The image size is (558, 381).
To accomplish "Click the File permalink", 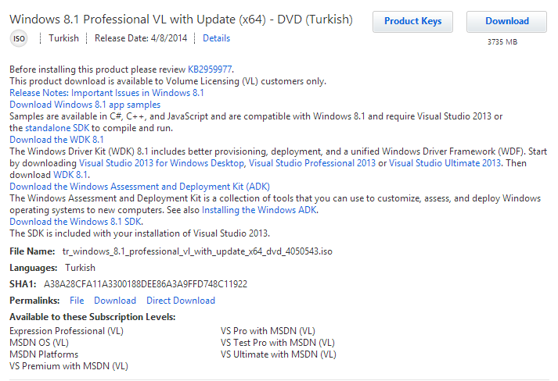I will [x=77, y=301].
